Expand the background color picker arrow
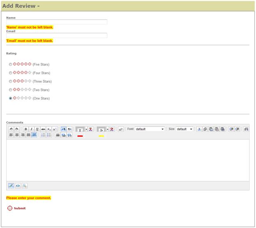The width and height of the screenshot is (256, 228). (x=107, y=129)
